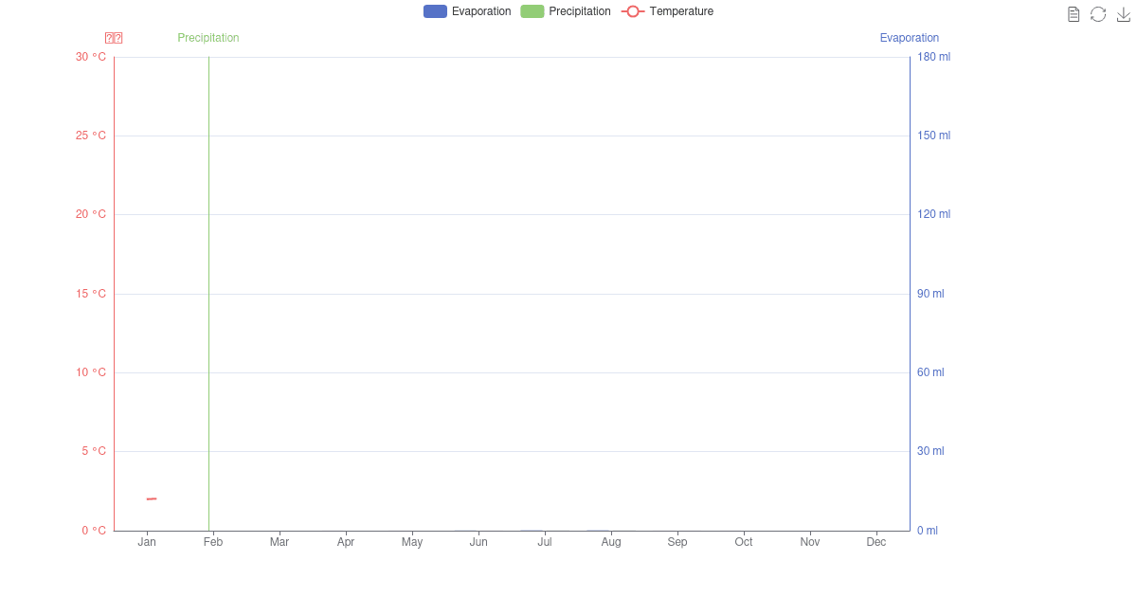Click the 30 °C label on the left axis
The height and width of the screenshot is (597, 1137).
click(91, 56)
